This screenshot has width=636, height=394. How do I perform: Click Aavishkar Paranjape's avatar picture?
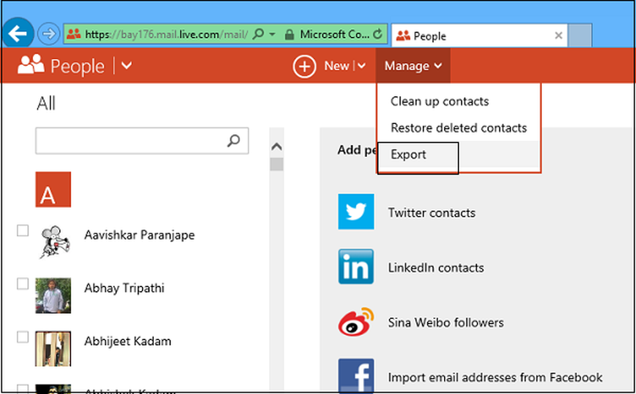(54, 242)
